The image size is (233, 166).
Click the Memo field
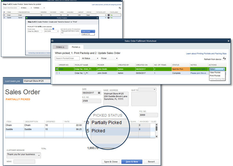click(x=24, y=162)
